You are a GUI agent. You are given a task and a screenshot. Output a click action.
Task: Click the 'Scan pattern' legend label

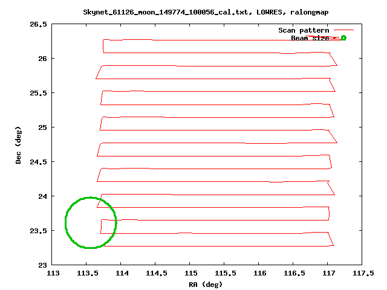point(304,30)
